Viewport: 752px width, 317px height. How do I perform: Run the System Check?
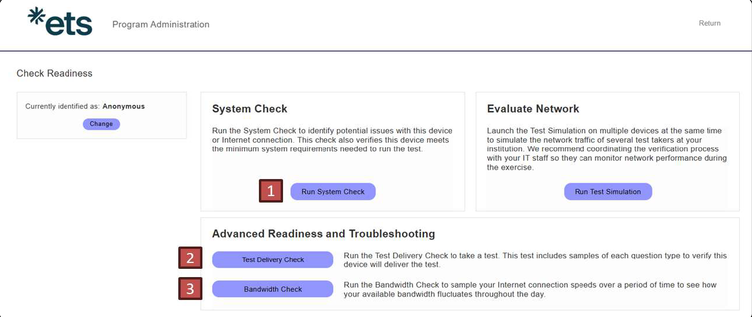333,191
